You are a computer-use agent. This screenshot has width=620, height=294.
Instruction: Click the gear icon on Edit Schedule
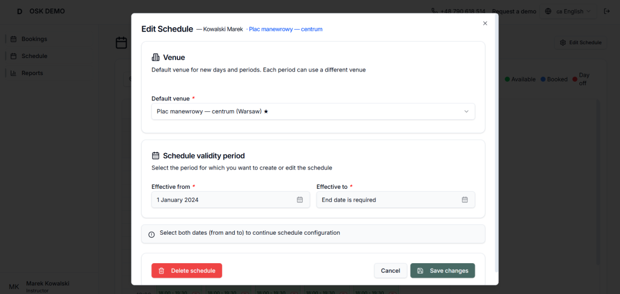coord(563,43)
